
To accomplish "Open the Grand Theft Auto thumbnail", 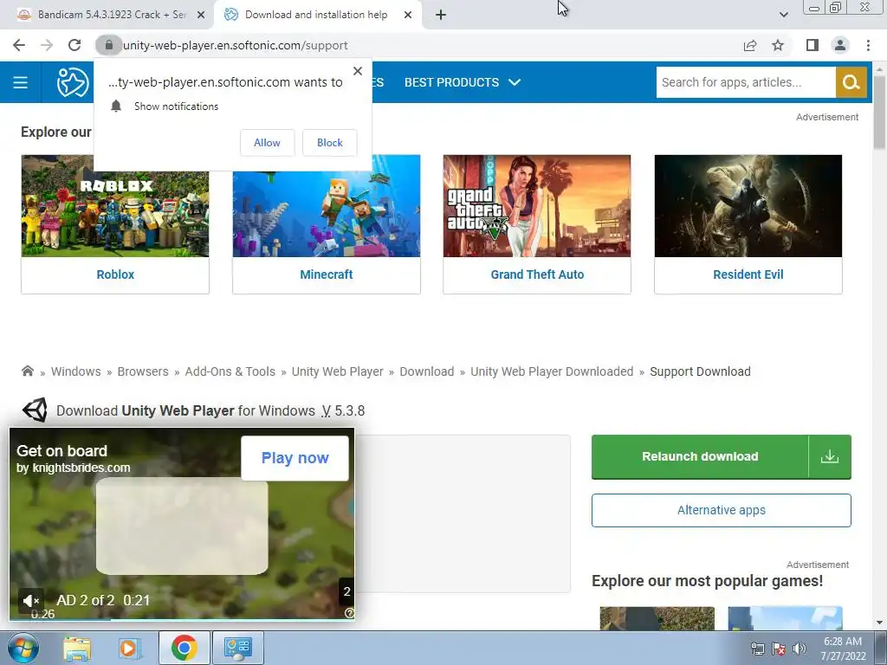I will coord(537,206).
